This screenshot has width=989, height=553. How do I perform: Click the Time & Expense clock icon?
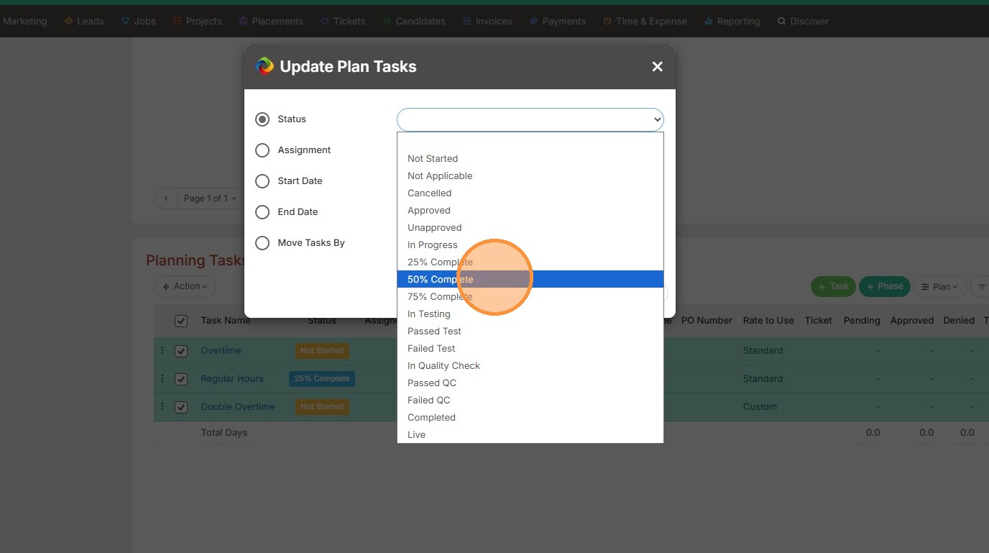(607, 22)
